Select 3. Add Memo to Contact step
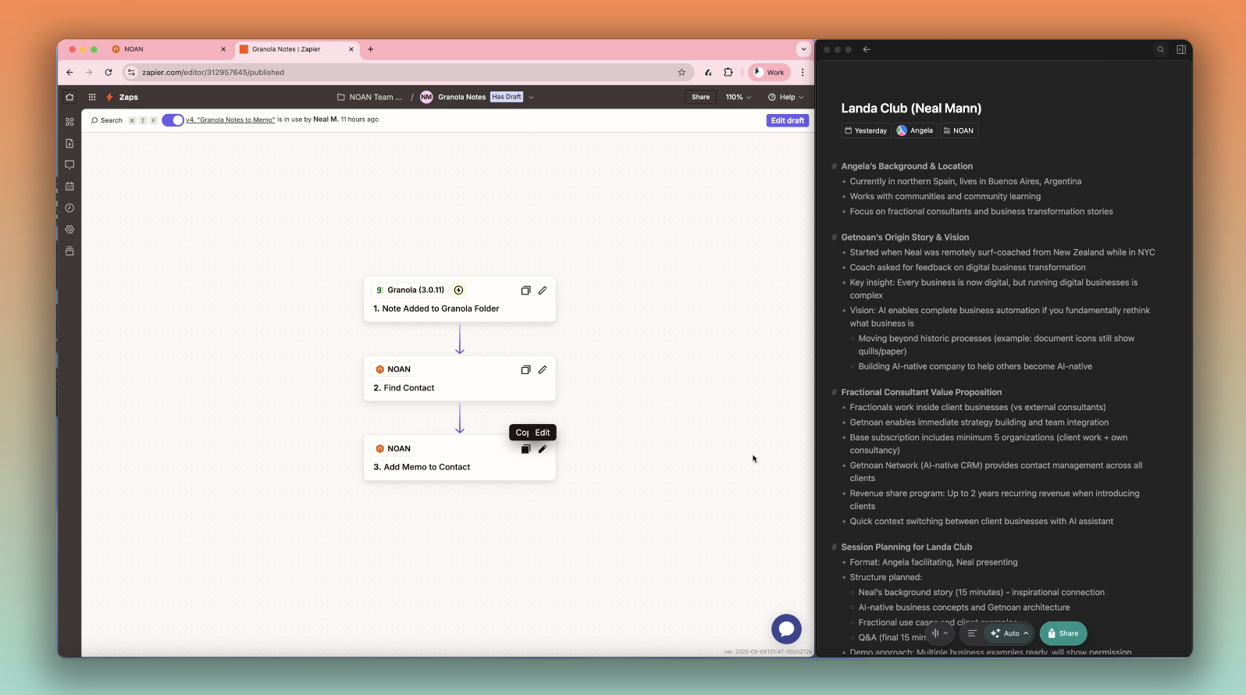Screen dimensions: 1246x695 point(460,458)
